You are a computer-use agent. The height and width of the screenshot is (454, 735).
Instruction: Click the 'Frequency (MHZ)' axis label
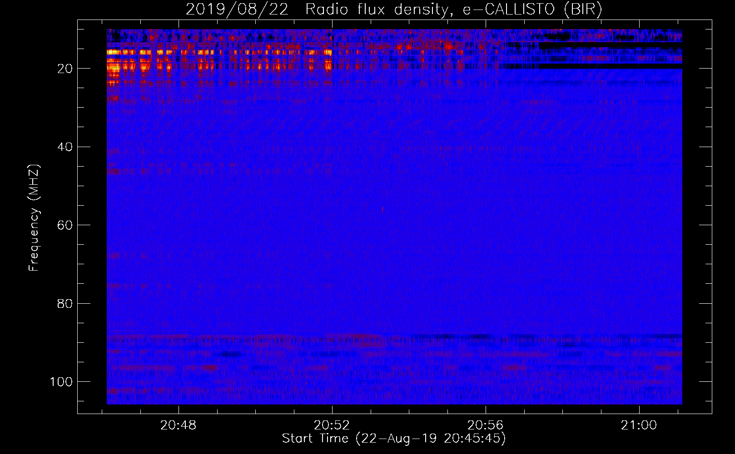tap(34, 217)
